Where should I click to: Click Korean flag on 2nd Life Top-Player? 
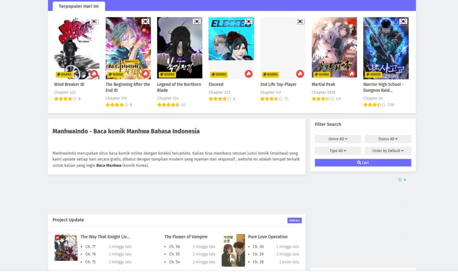click(x=300, y=22)
